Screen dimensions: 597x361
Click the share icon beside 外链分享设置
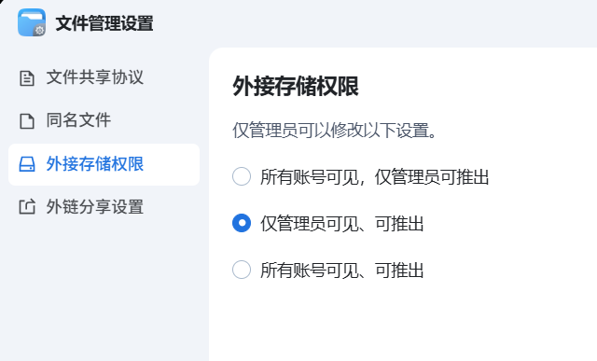pos(27,207)
